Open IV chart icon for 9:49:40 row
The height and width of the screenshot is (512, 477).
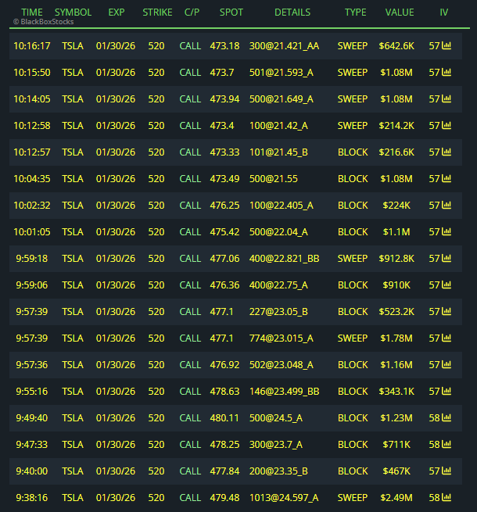[447, 417]
